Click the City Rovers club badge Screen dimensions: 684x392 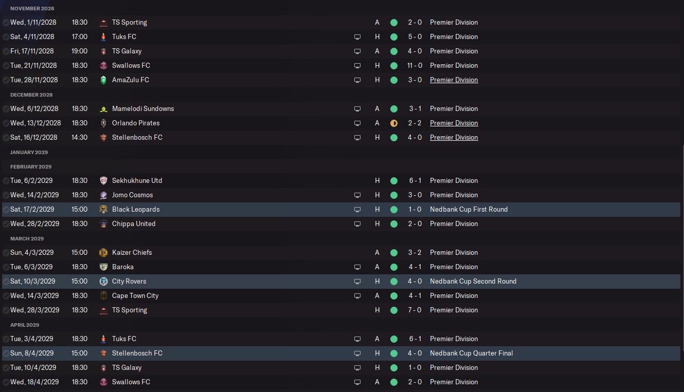pos(103,282)
